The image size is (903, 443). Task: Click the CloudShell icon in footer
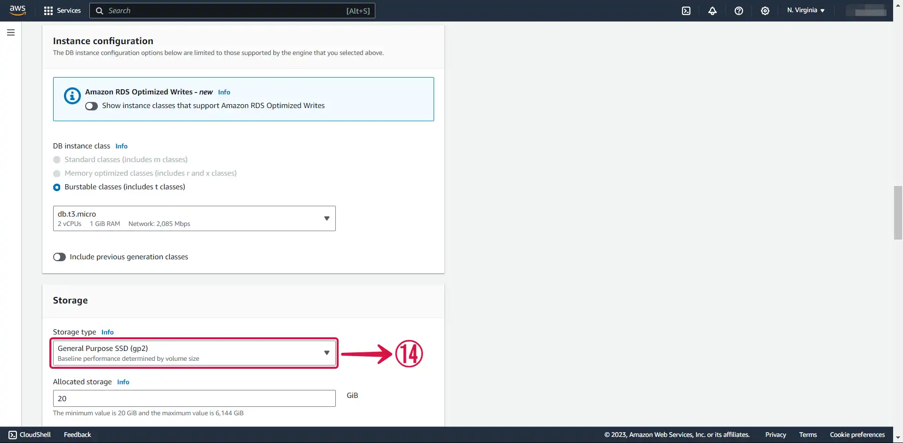point(13,435)
